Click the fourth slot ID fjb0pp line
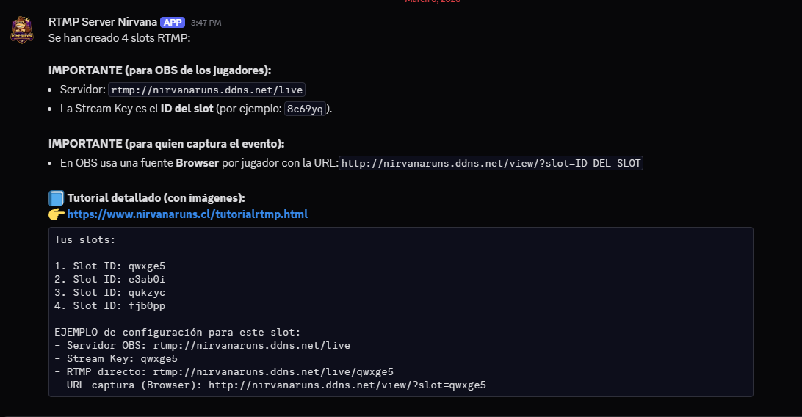Viewport: 802px width, 417px height. click(x=115, y=305)
